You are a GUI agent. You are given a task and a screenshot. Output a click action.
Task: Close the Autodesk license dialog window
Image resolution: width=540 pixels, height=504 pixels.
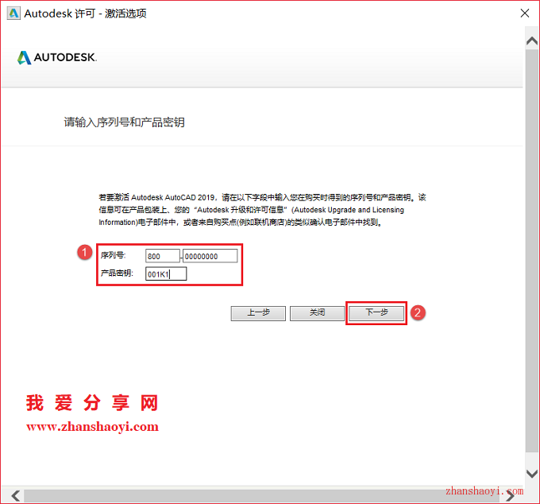[525, 14]
